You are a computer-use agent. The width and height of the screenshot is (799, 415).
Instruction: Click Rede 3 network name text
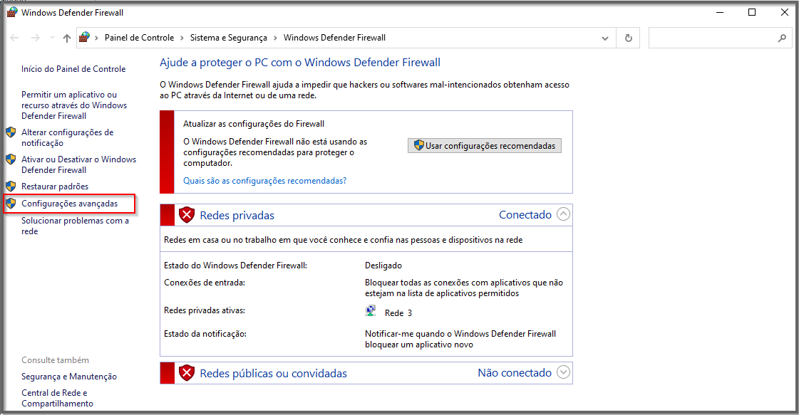[398, 313]
